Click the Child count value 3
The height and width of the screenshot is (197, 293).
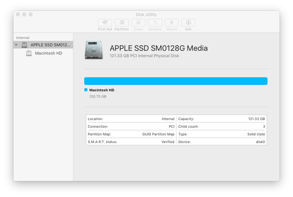coord(264,126)
